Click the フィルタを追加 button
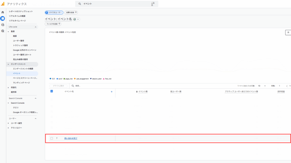The width and height of the screenshot is (291, 163). [53, 24]
